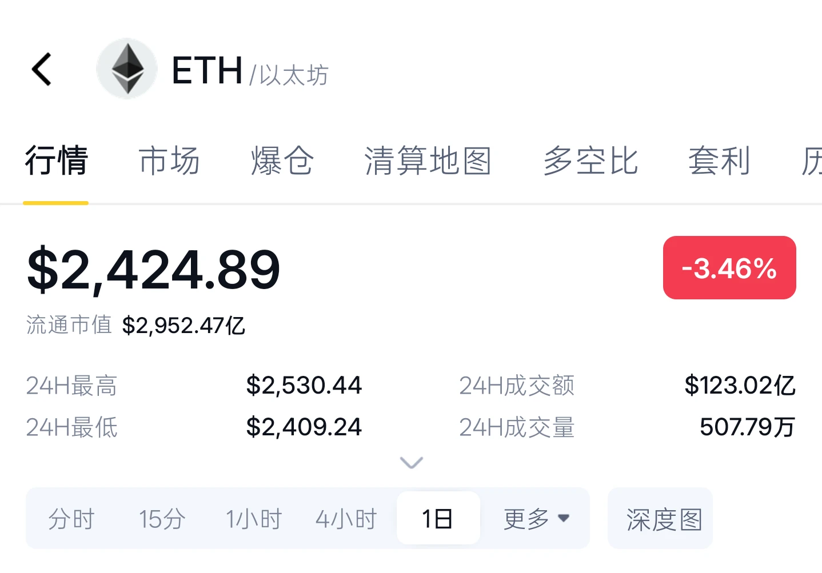This screenshot has height=573, width=822.
Task: Select the 1小时 chart interval
Action: click(x=254, y=519)
